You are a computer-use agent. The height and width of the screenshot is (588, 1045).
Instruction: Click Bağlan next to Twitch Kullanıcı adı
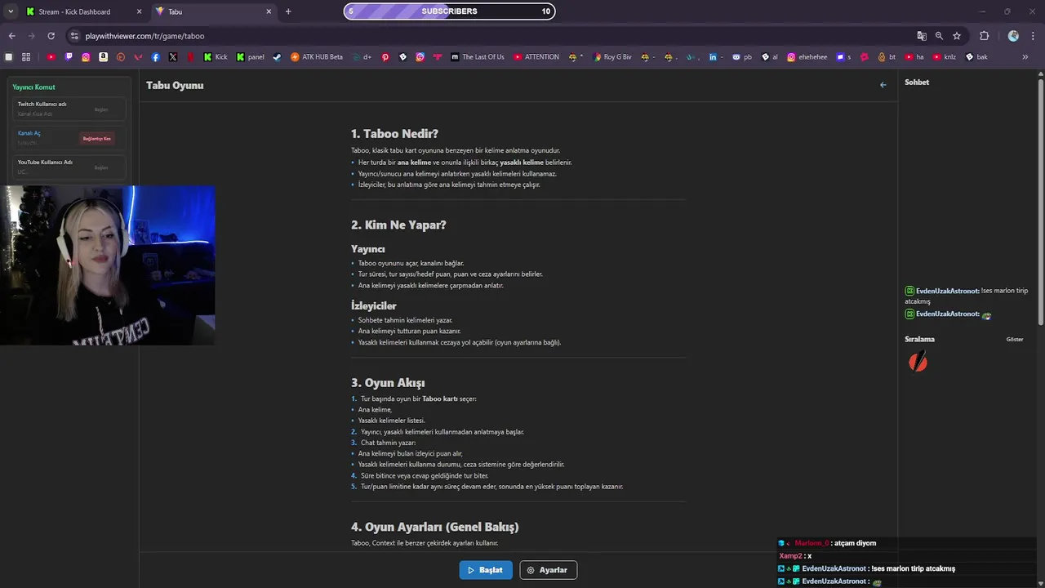click(101, 109)
